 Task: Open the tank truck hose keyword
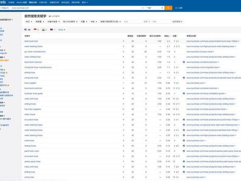pos(31,41)
